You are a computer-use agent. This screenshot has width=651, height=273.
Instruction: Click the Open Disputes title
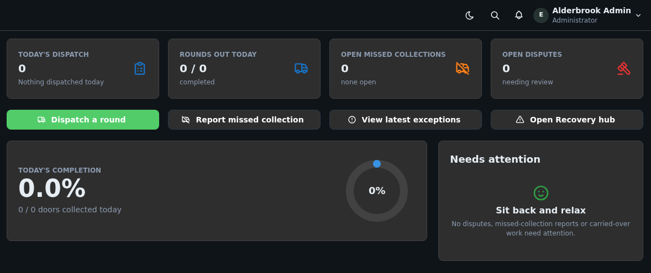point(532,54)
